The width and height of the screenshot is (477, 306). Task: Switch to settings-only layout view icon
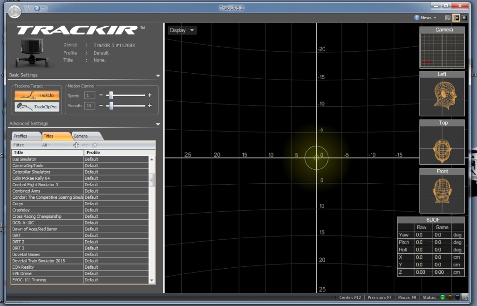click(448, 18)
